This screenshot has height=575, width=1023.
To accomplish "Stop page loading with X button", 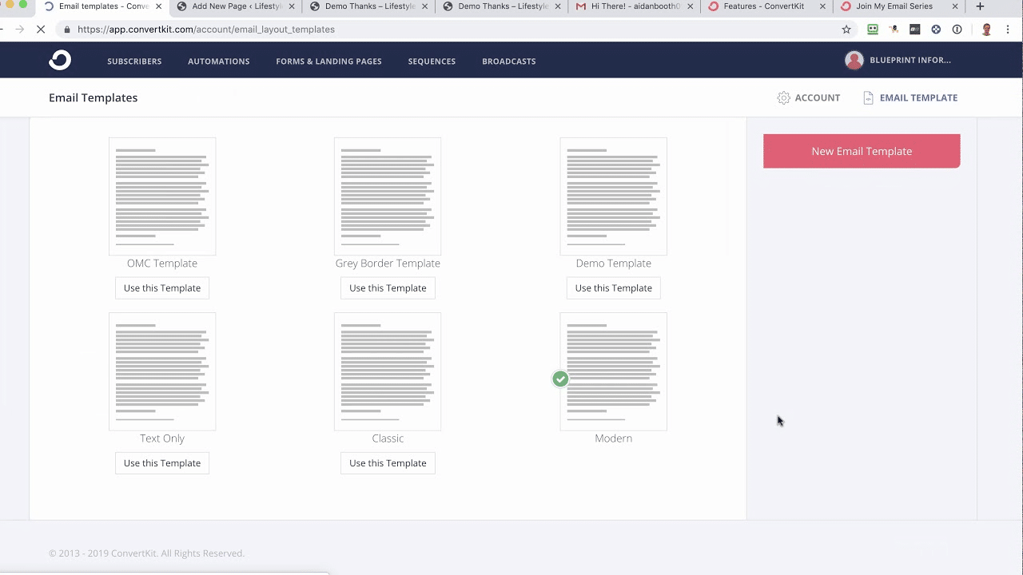I will [42, 30].
